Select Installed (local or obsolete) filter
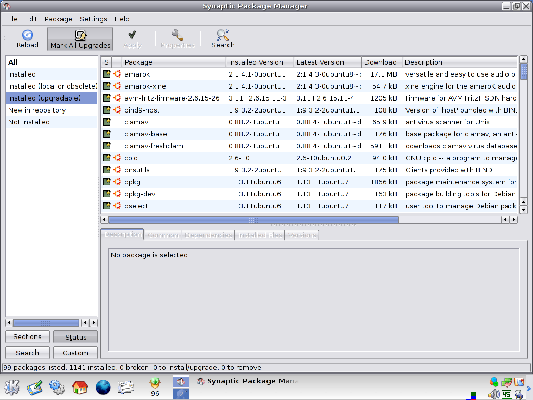Viewport: 533px width, 400px height. (52, 86)
